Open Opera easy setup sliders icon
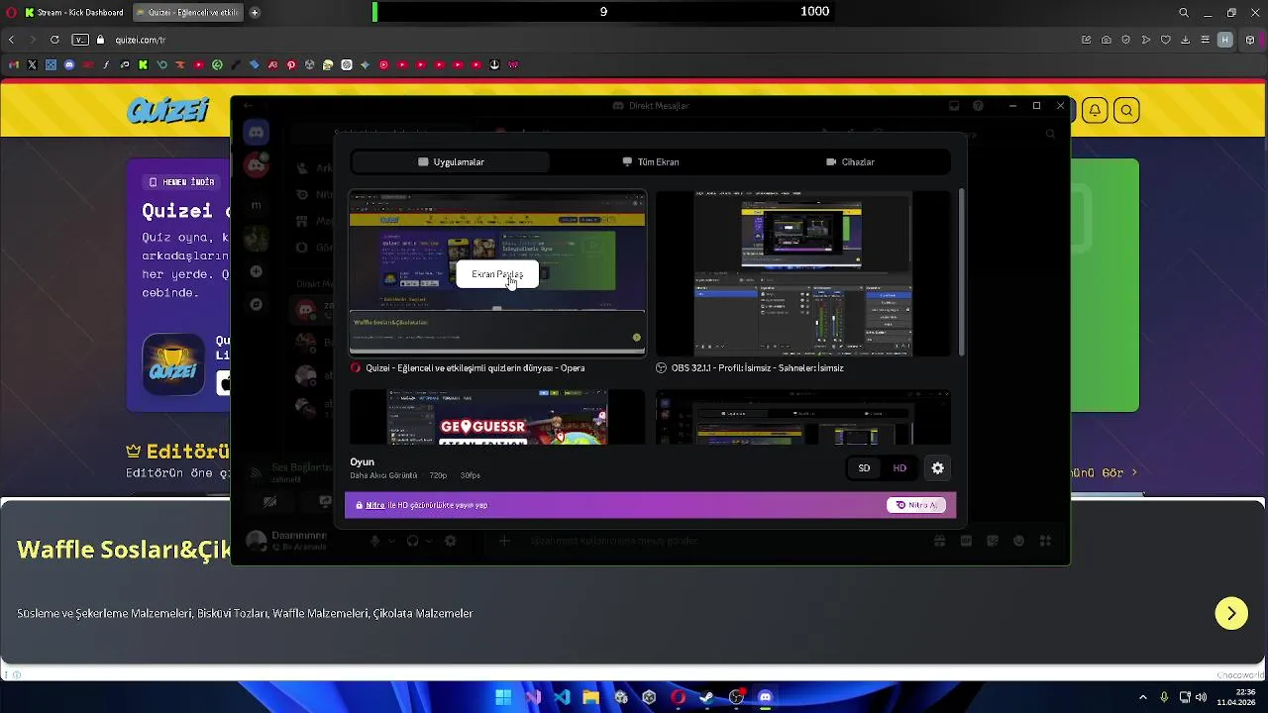This screenshot has height=713, width=1268. (1206, 40)
